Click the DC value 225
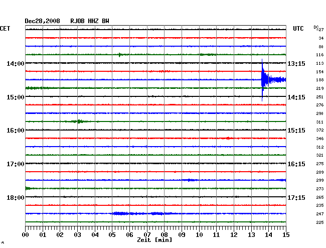Image resolution: width=326 pixels, height=248 pixels. pyautogui.click(x=320, y=222)
